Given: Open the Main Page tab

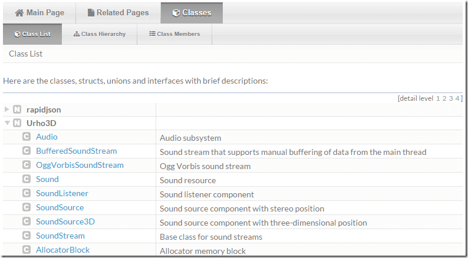Looking at the screenshot, I should 39,13.
